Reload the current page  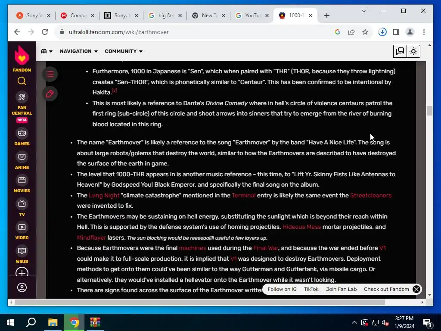pyautogui.click(x=45, y=32)
